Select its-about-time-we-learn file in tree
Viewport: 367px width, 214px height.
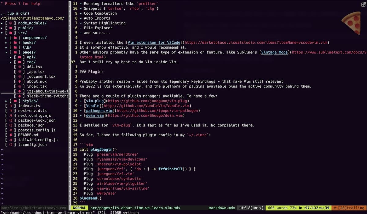[47, 91]
